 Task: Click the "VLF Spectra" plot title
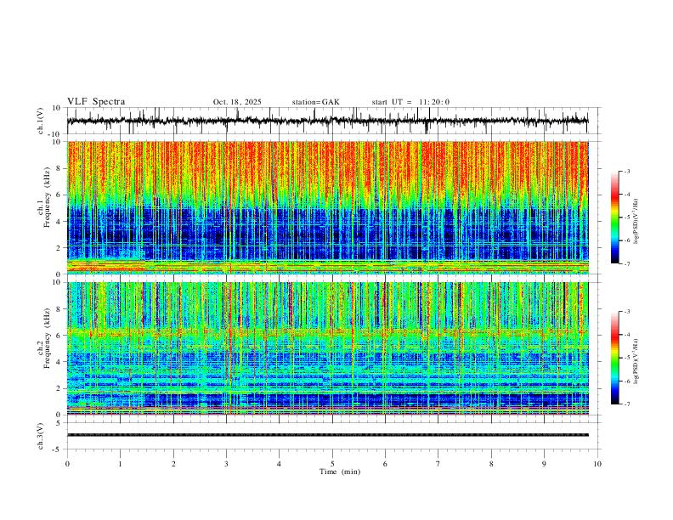[96, 102]
